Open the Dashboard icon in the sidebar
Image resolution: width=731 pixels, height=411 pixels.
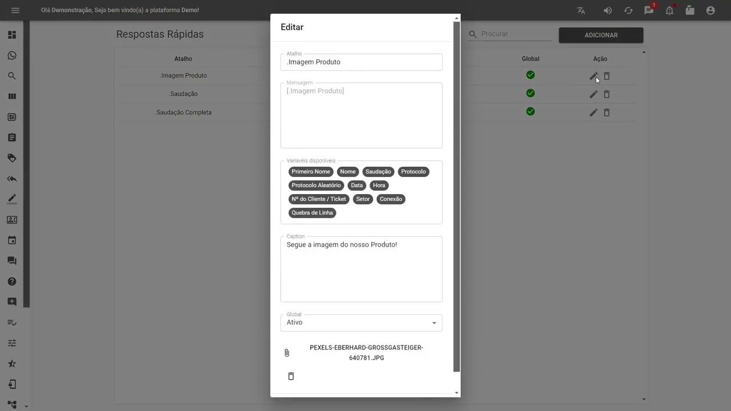(x=12, y=35)
